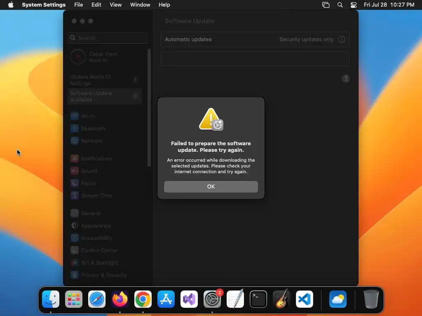Open the View menu
Viewport: 422px width, 316px height.
(x=115, y=5)
